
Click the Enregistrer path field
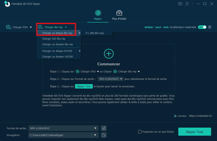click(60, 135)
